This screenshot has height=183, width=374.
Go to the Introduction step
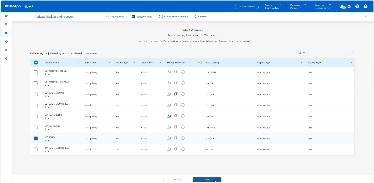[115, 16]
